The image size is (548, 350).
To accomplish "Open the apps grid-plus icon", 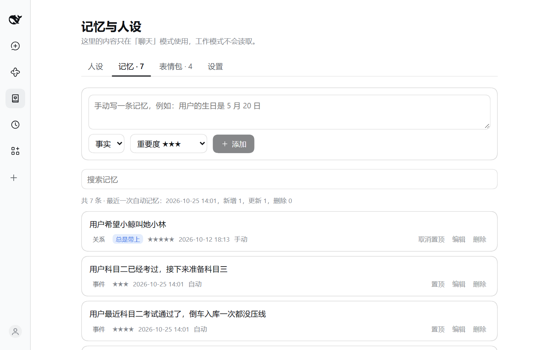I will coord(15,151).
